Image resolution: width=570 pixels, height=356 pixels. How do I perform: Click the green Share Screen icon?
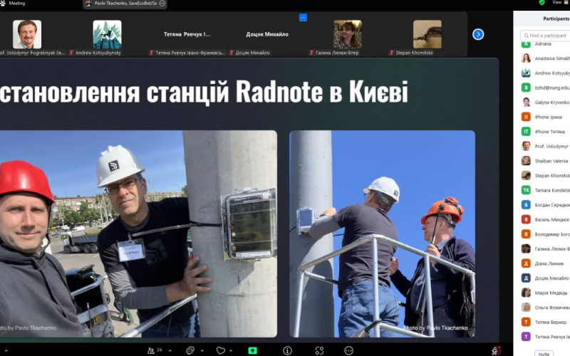click(252, 350)
